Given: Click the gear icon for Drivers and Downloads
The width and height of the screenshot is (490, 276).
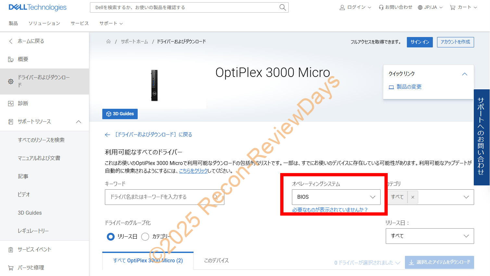Looking at the screenshot, I should pos(11,82).
